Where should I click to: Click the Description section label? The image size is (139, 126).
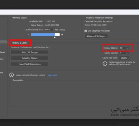(x=18, y=80)
